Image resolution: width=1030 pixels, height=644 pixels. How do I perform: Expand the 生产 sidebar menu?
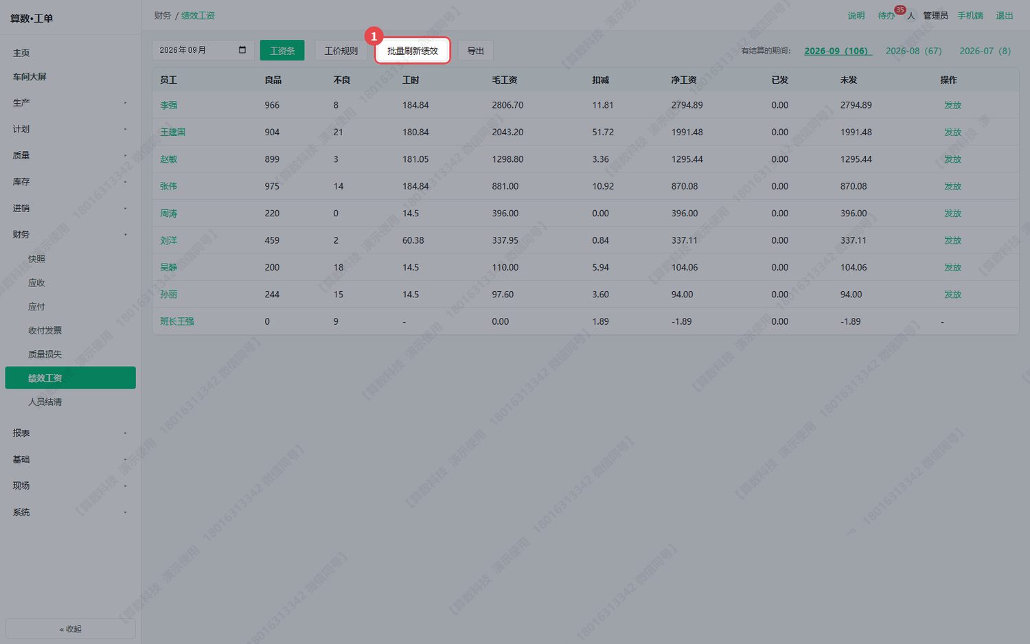coord(70,103)
